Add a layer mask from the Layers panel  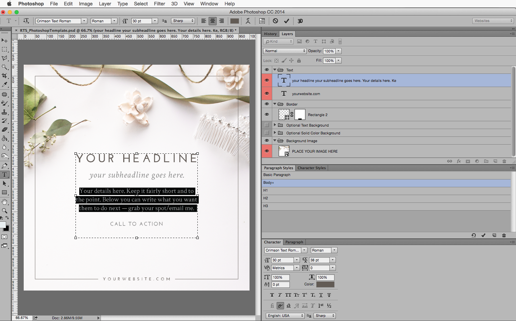[x=468, y=161]
